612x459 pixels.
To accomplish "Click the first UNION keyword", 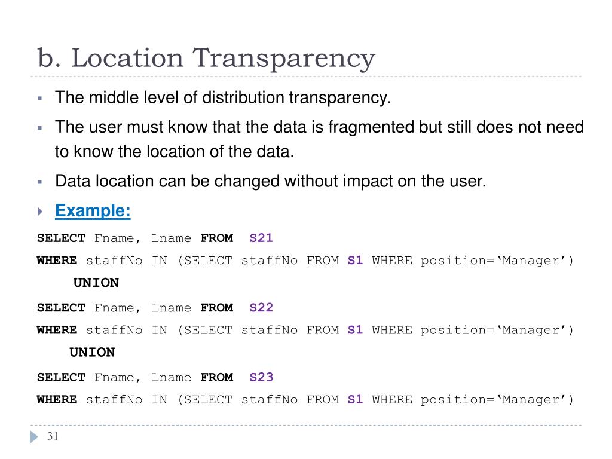I will click(96, 283).
